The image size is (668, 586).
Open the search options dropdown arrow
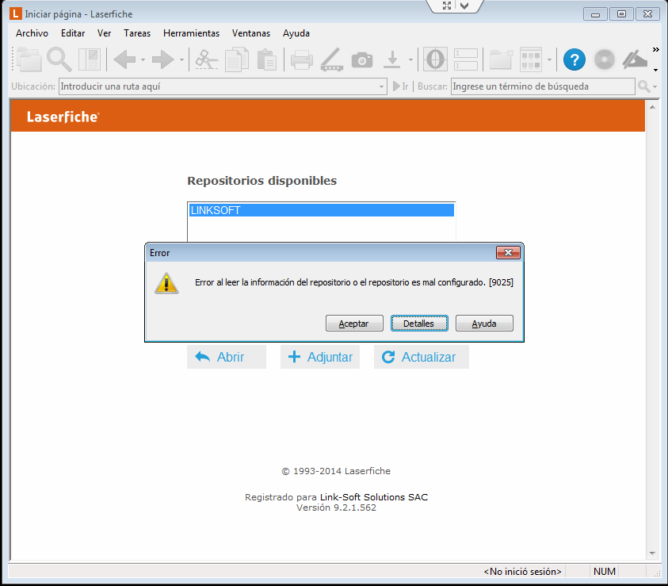point(655,86)
